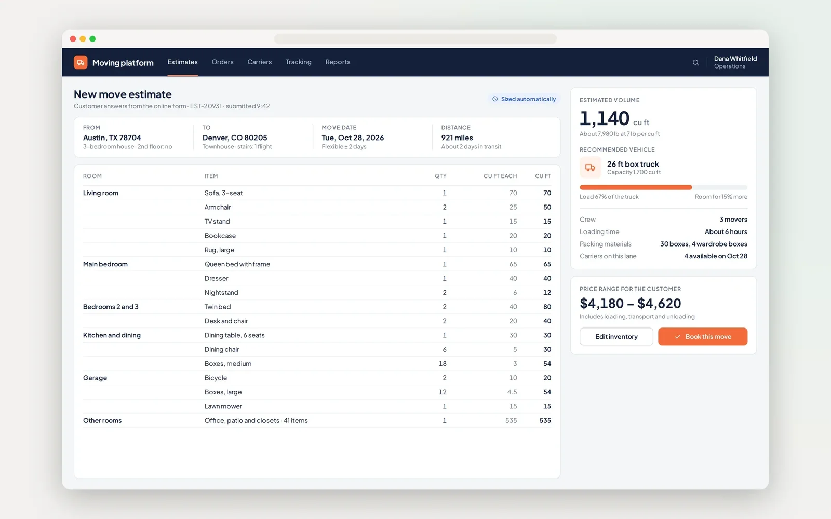Click the Austin, TX 78704 origin

[x=112, y=138]
